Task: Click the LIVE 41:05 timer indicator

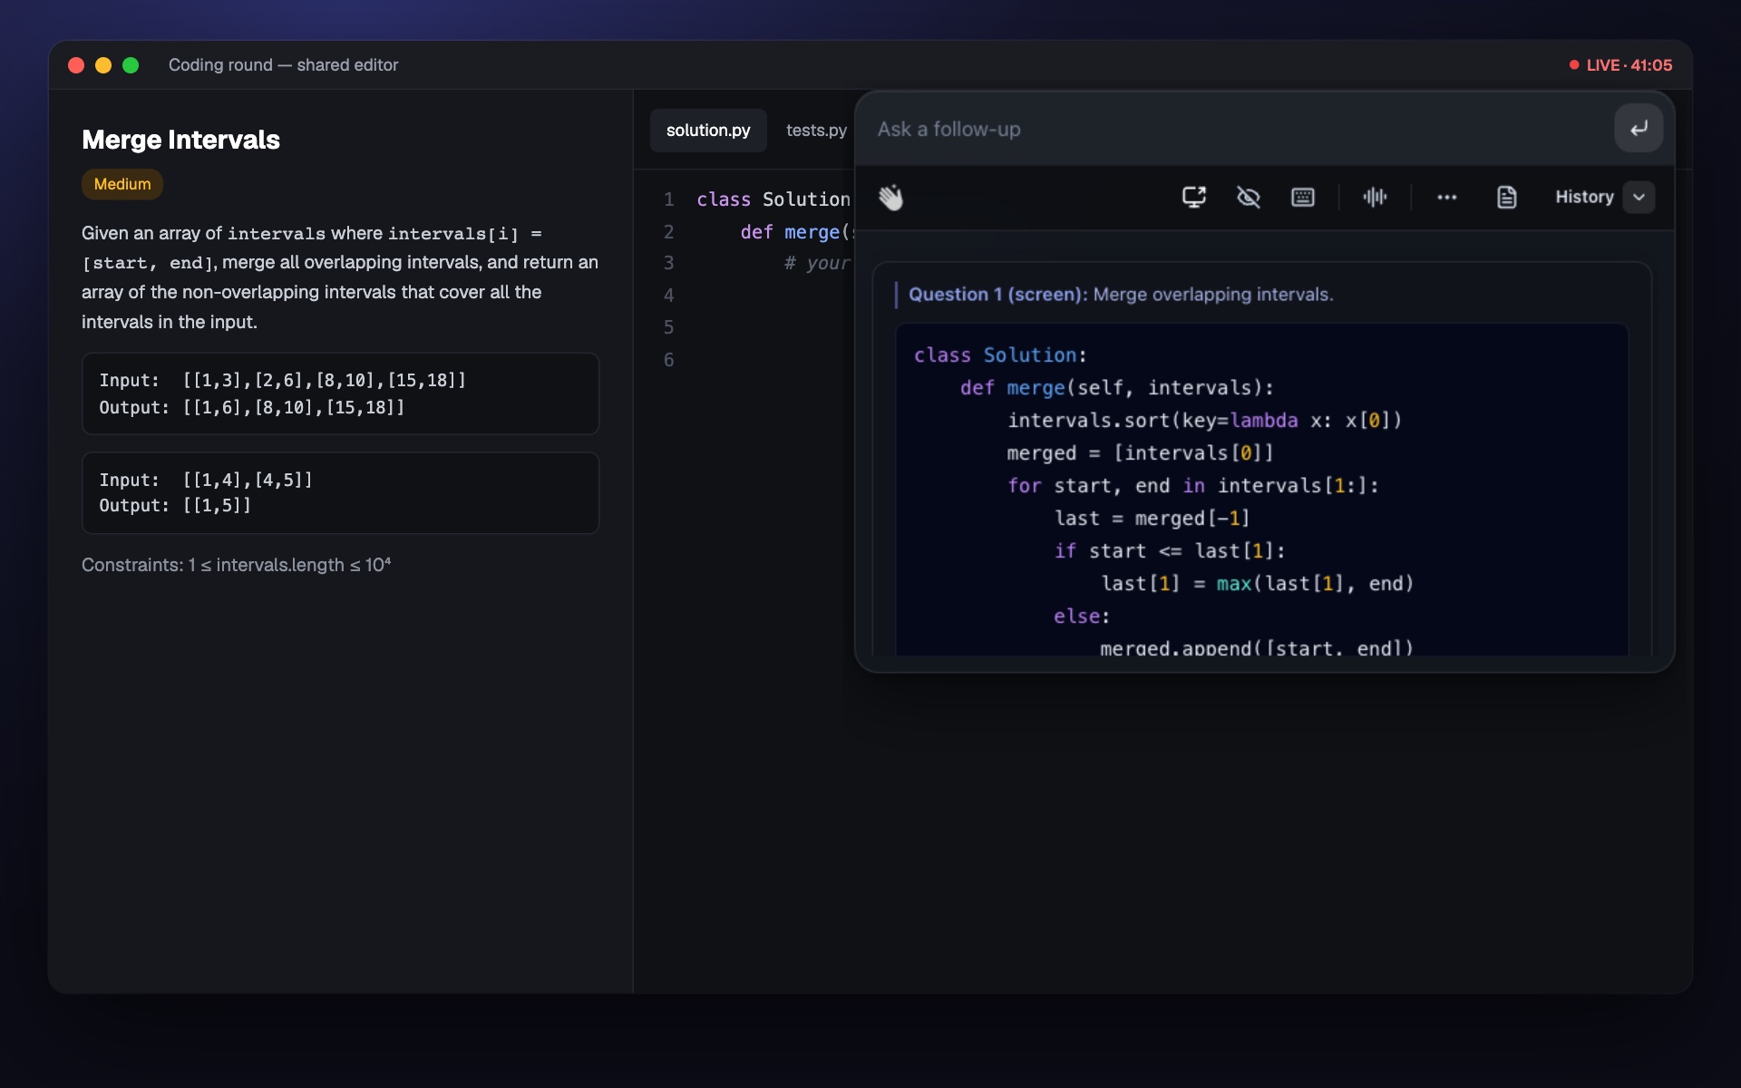Action: pos(1620,65)
